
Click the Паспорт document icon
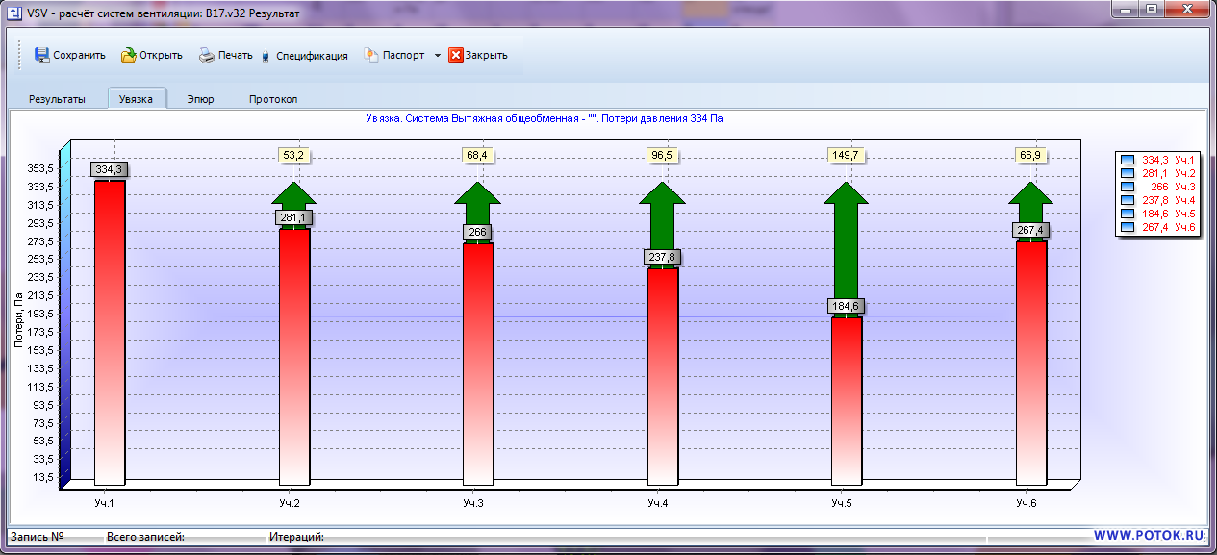point(371,55)
